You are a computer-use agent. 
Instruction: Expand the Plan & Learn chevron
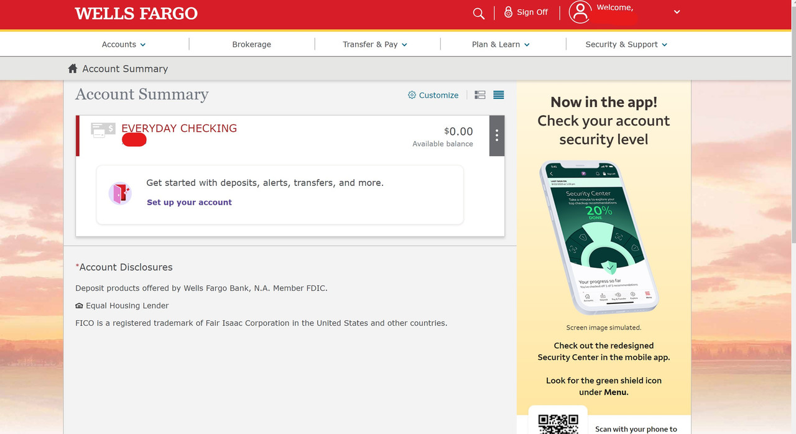pos(527,45)
